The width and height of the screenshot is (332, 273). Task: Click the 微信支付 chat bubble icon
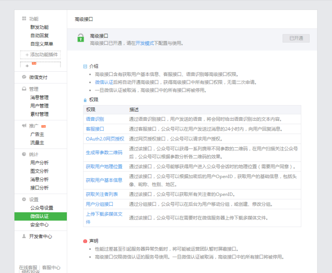pos(24,77)
